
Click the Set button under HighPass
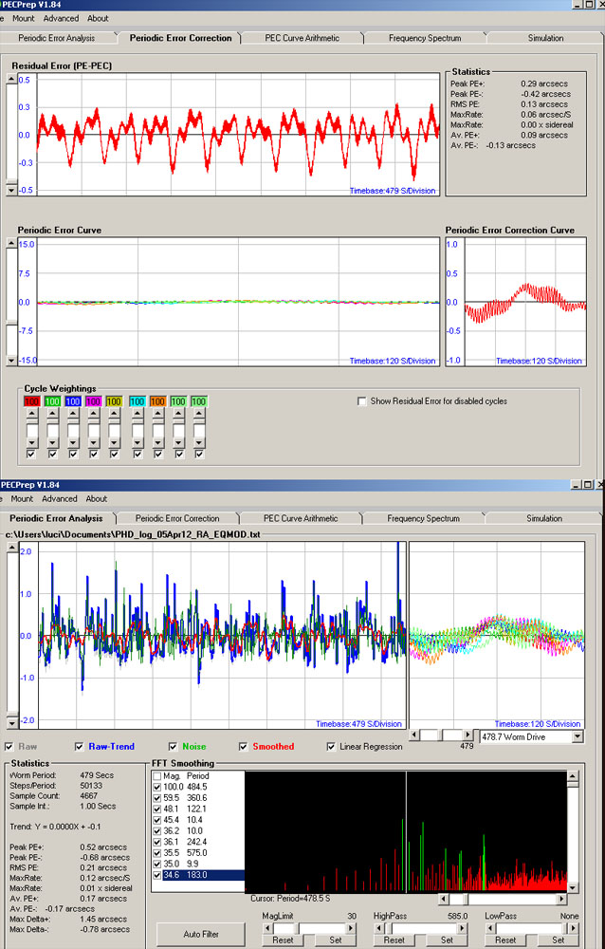click(447, 940)
